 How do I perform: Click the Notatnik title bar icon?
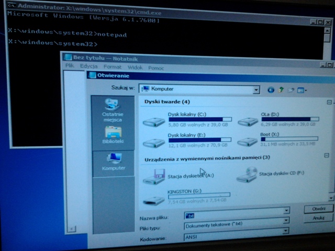[68, 57]
